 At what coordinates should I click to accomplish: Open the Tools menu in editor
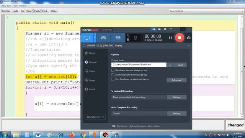click(15, 6)
